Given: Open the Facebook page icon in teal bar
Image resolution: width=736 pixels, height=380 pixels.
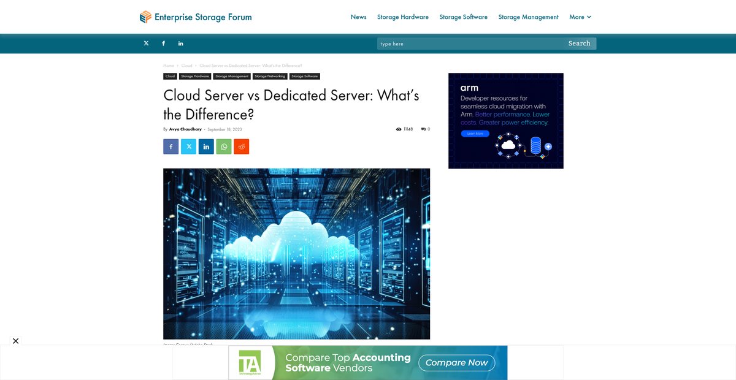Looking at the screenshot, I should pos(163,44).
